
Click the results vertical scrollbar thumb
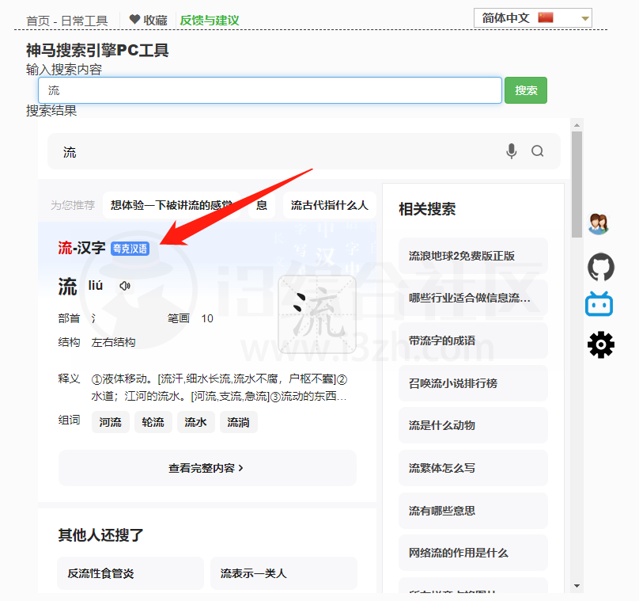[577, 184]
